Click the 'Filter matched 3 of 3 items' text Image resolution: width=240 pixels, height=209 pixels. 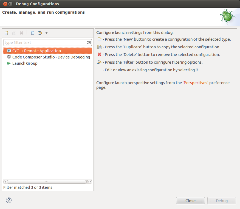click(x=28, y=187)
